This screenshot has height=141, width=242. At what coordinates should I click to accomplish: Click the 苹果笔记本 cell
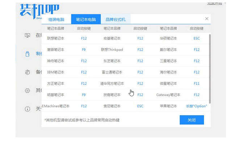pos(168,106)
